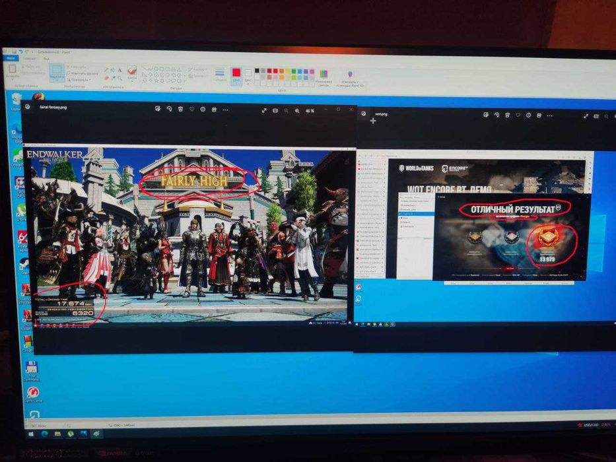Open the Game Center desktop shortcut

pos(33,395)
